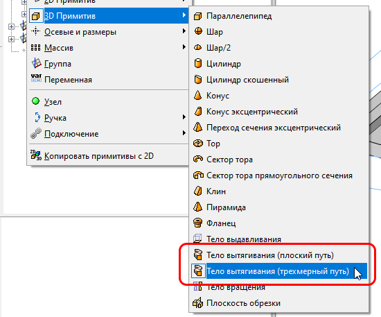Choose Осевые и размеры menu item

click(x=109, y=32)
